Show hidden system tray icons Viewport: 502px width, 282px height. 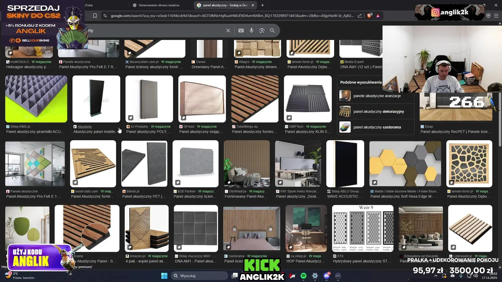(435, 276)
